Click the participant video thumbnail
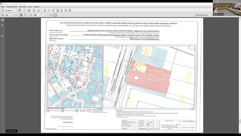This screenshot has width=241, height=136. [227, 8]
